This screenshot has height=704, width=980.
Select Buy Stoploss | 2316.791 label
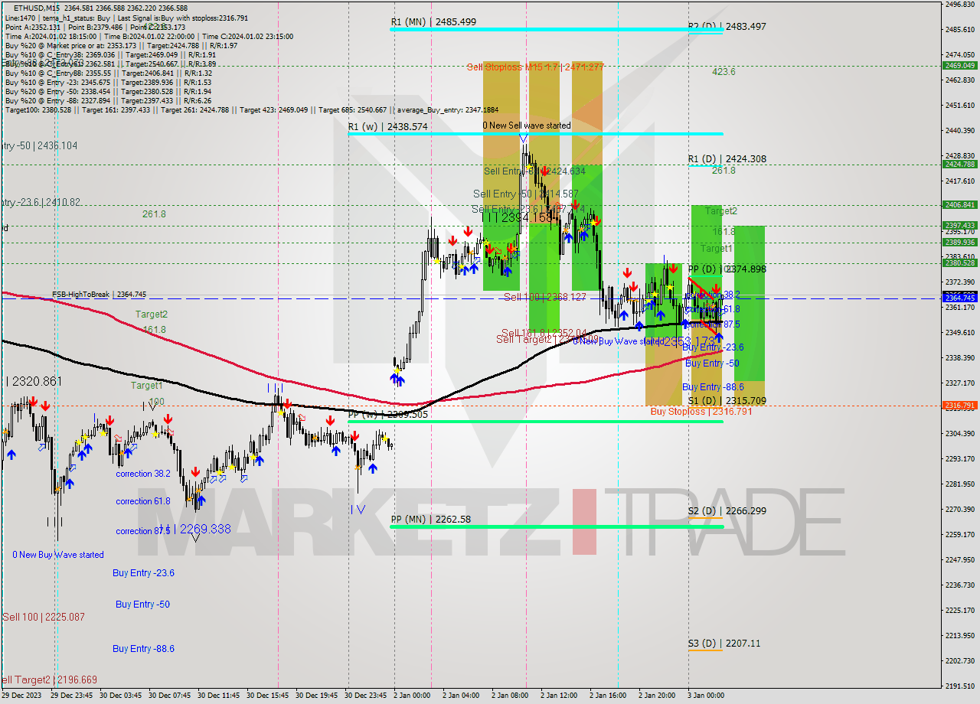pos(701,412)
